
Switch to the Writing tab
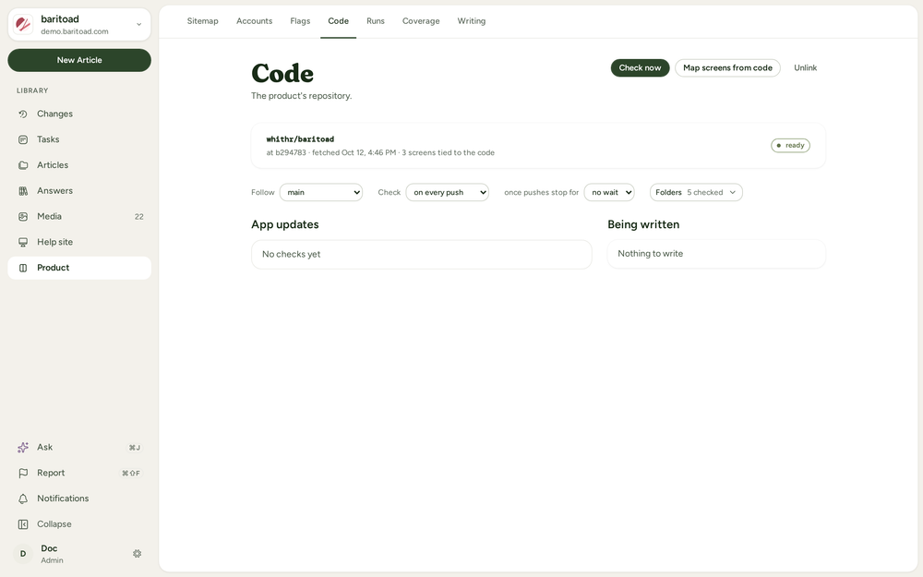[x=472, y=21]
